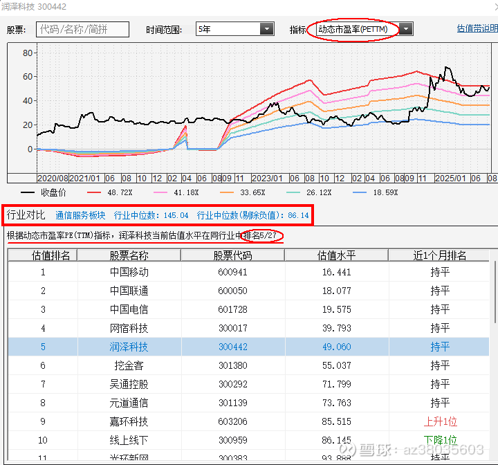Click the stock code/name input field
This screenshot has height=465, width=498.
point(82,30)
